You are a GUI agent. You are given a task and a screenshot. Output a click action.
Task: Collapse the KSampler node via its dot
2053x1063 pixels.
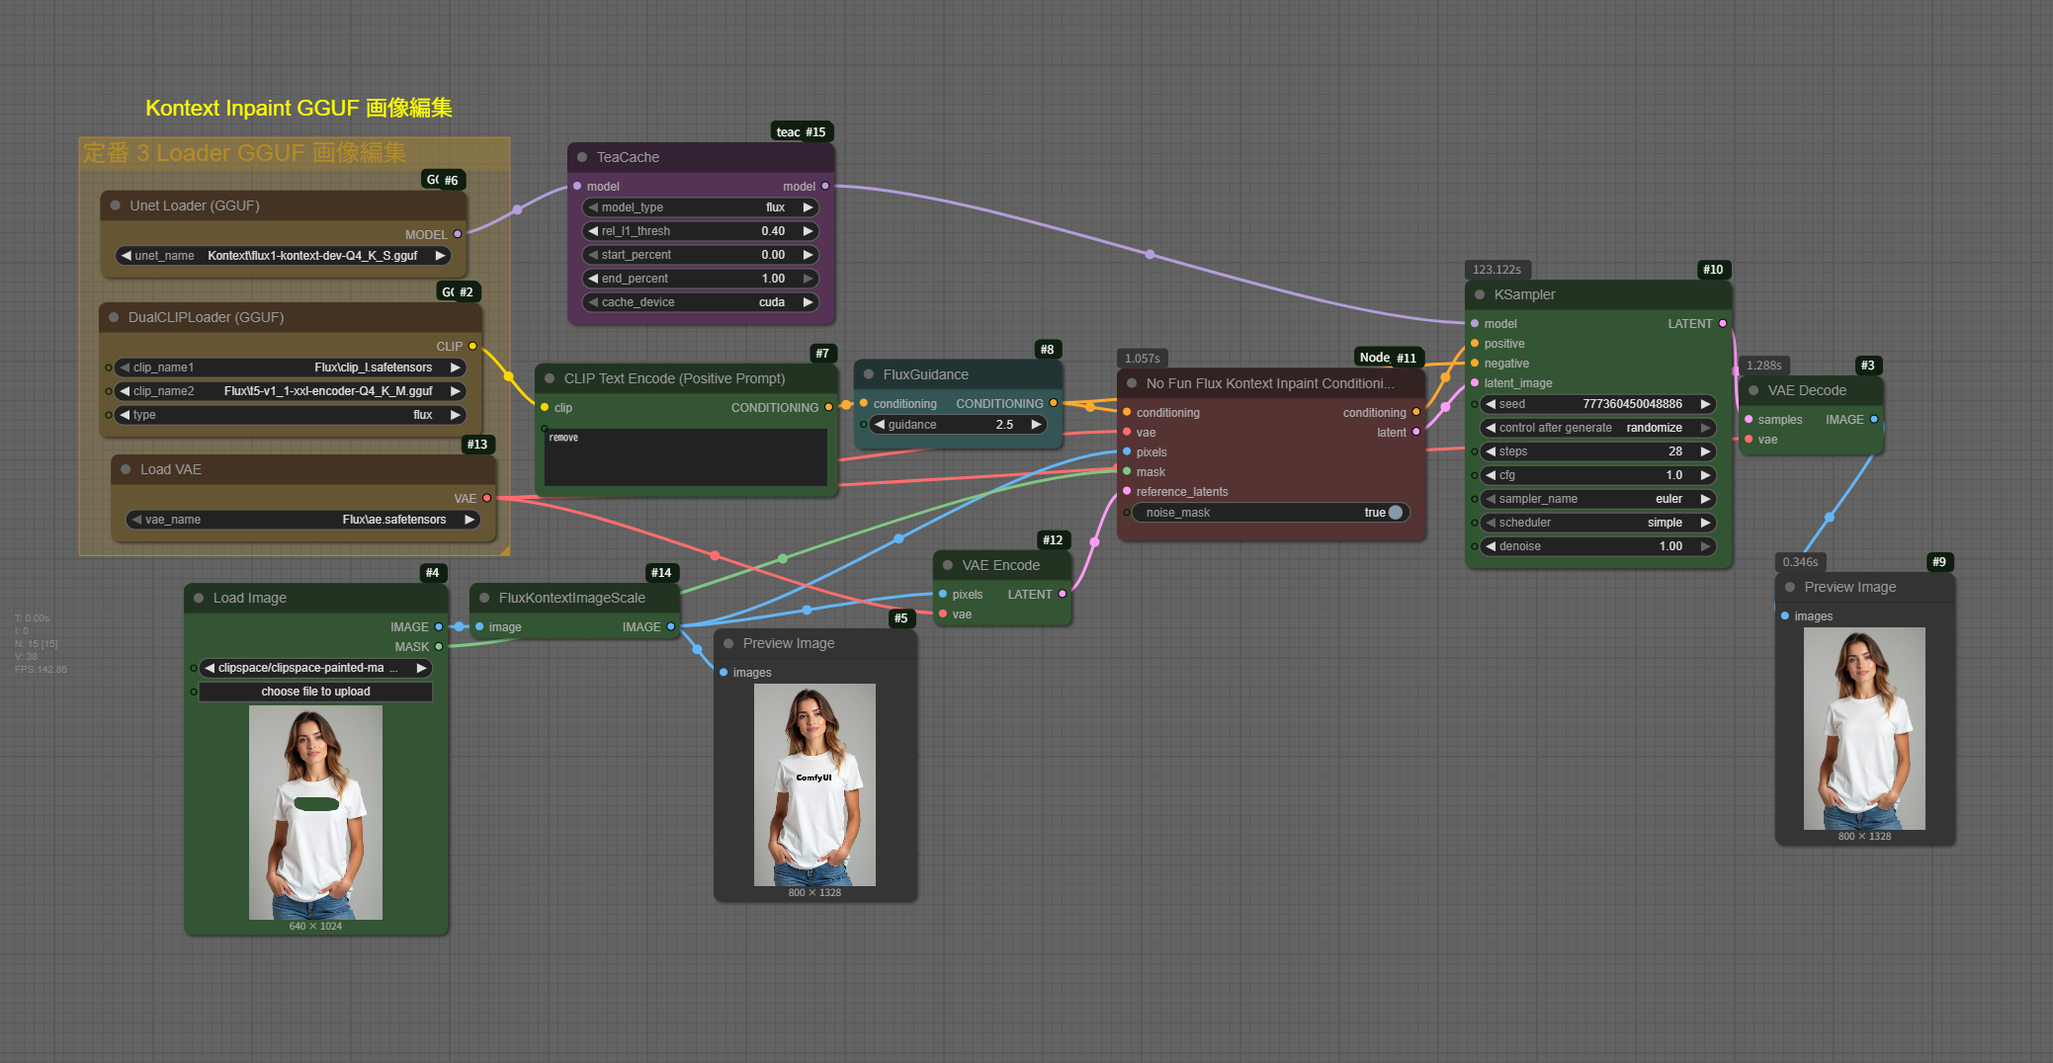tap(1480, 294)
